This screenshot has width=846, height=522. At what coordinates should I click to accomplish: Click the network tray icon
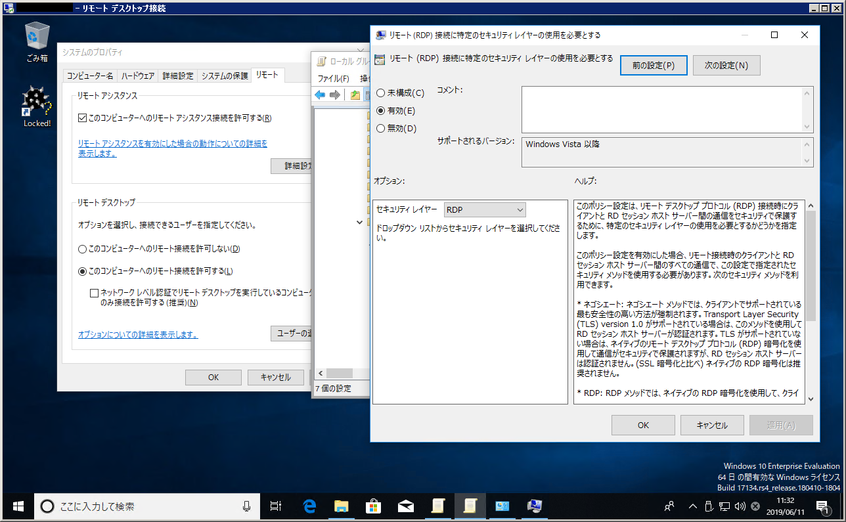724,506
